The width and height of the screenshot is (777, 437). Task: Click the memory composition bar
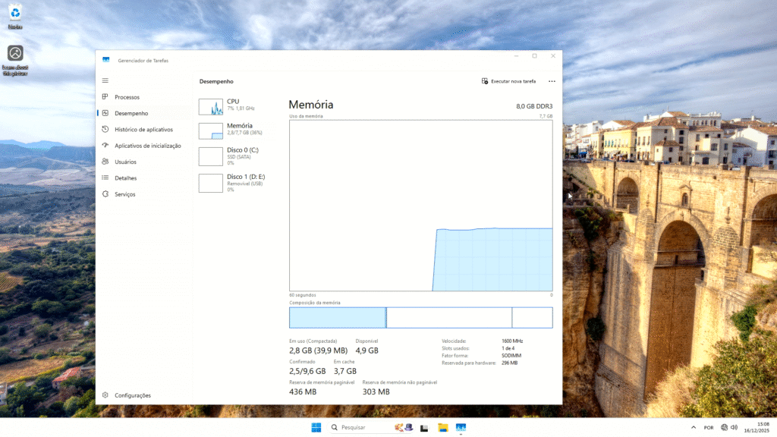click(420, 317)
